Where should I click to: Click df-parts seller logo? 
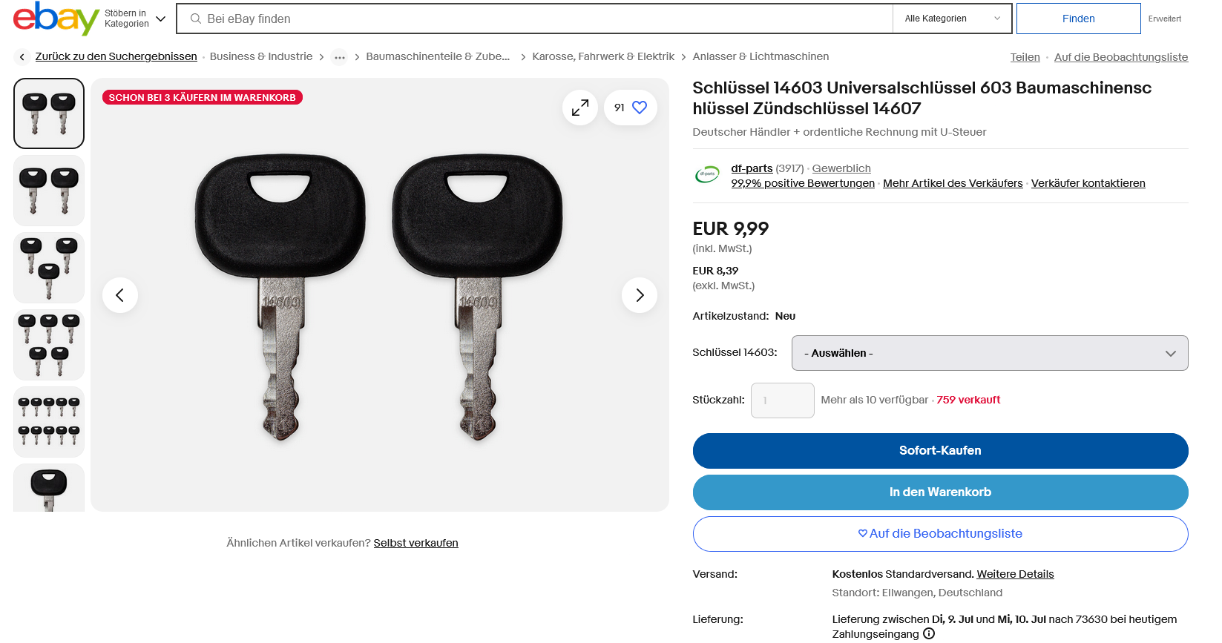(707, 175)
